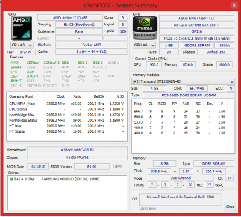This screenshot has height=217, width=241.
Task: Click the GF116 GPU codename field
Action: [196, 31]
